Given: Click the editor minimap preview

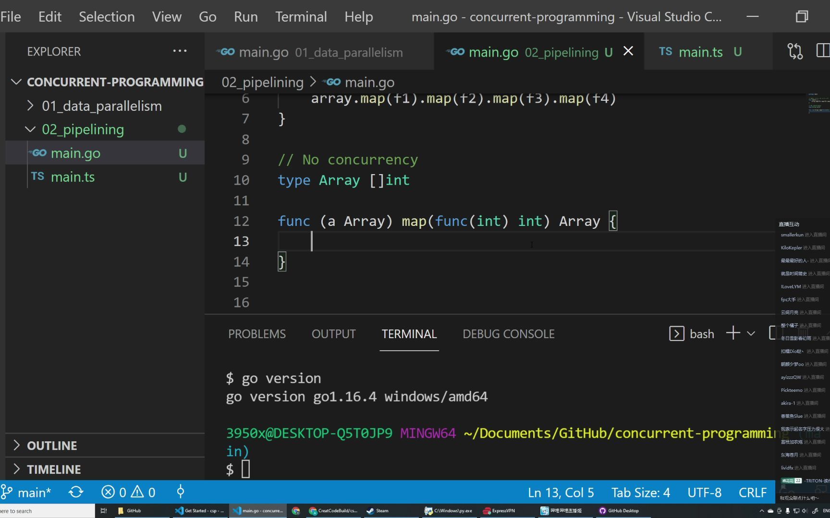Looking at the screenshot, I should point(818,103).
